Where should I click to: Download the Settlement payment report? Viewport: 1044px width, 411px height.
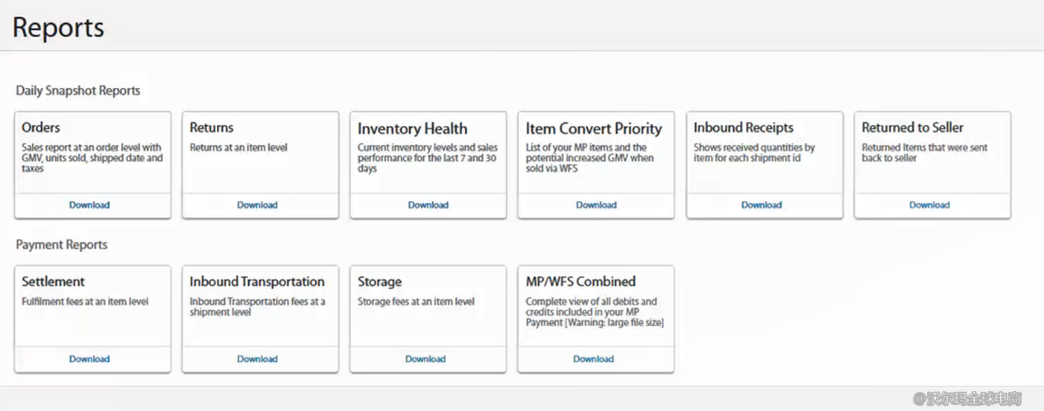[89, 359]
